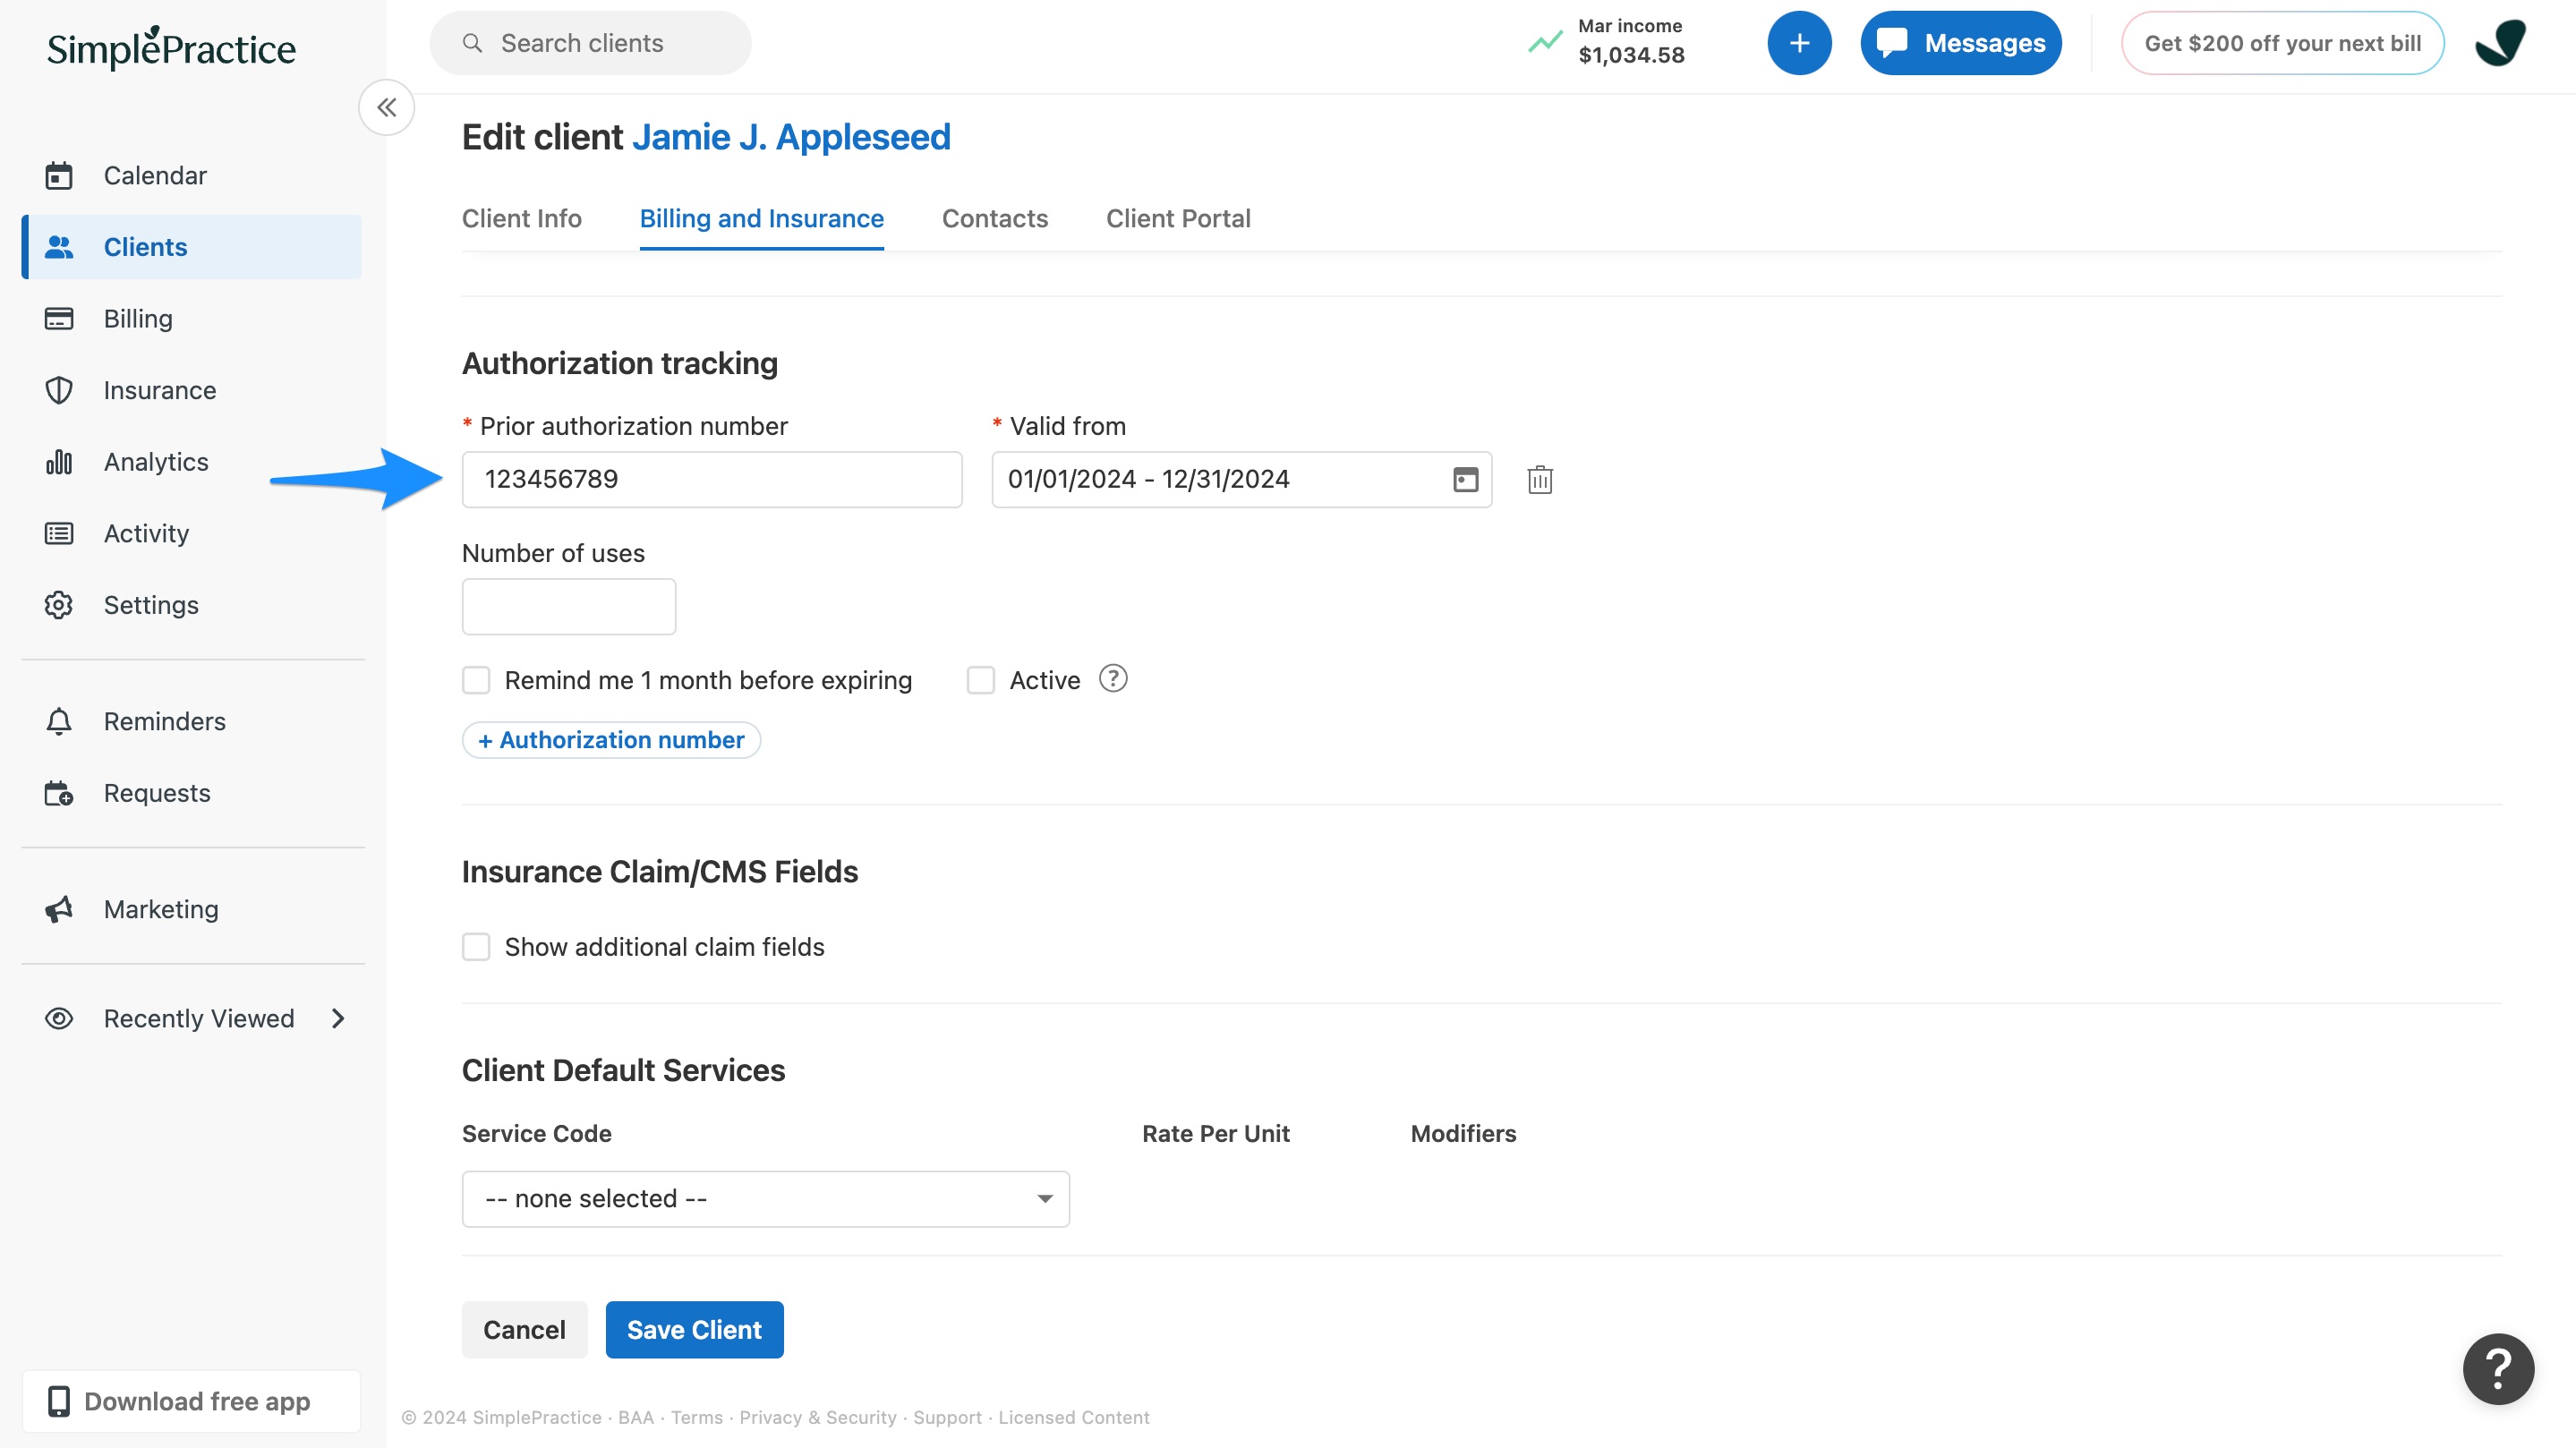Expand Recently Viewed chevron
Screen dimensions: 2576x1448
pos(338,1018)
